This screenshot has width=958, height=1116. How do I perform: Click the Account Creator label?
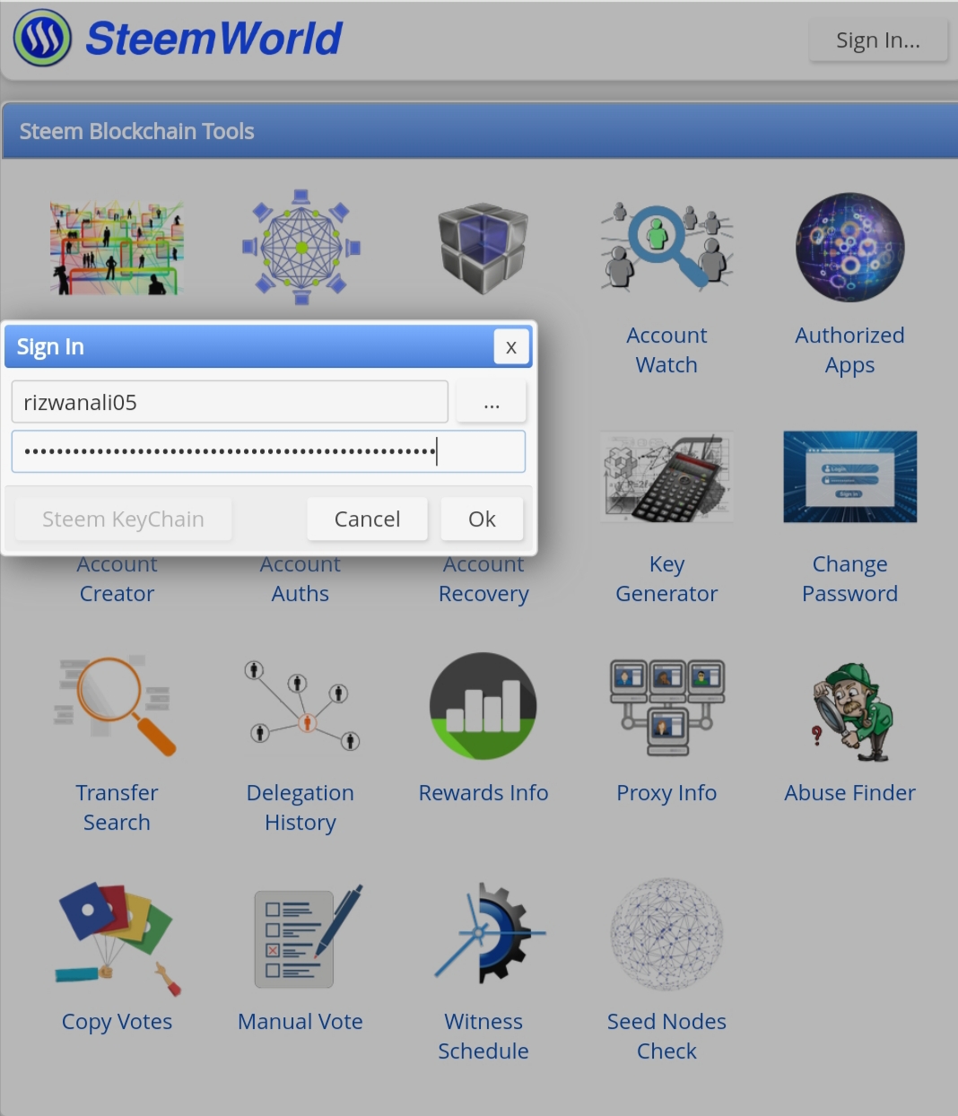coord(117,580)
